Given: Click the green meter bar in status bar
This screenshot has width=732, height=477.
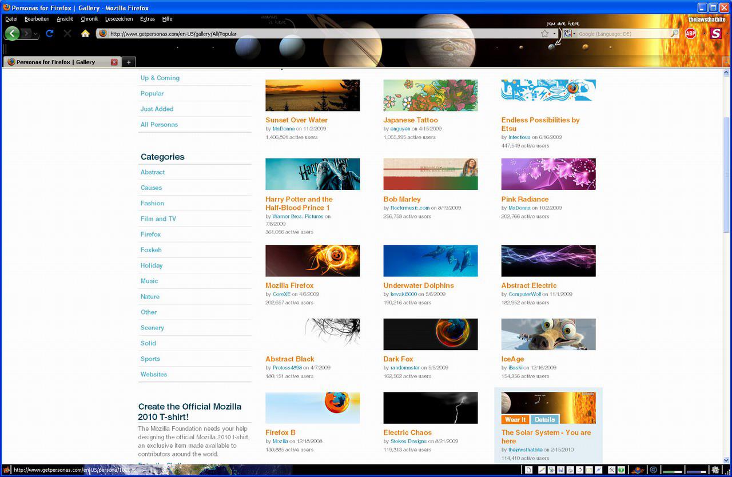Looking at the screenshot, I should coord(673,472).
